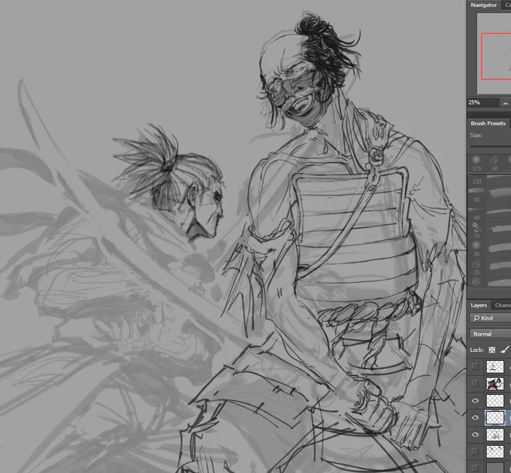Open the Kind layer filter dropdown
Viewport: 511px width, 473px height.
(490, 318)
